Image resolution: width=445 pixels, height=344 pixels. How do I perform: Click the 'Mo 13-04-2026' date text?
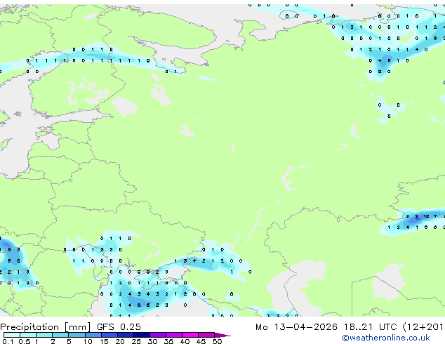[x=297, y=327]
